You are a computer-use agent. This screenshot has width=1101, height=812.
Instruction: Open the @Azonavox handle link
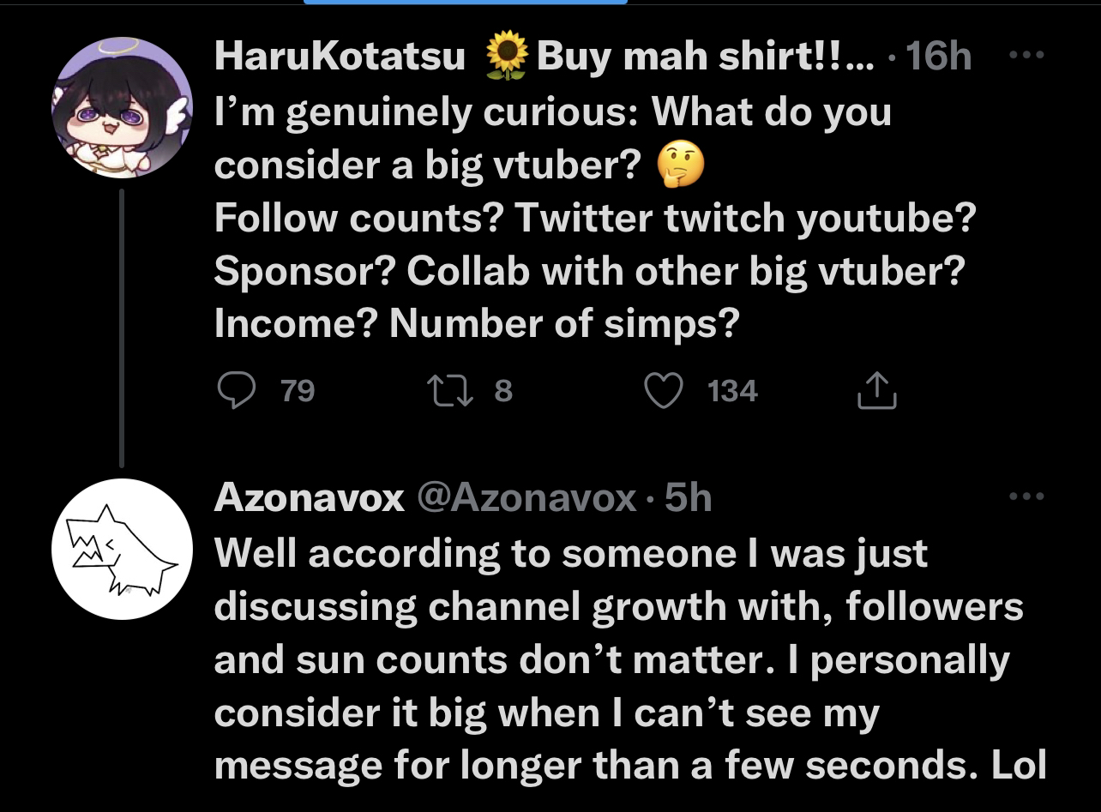526,497
